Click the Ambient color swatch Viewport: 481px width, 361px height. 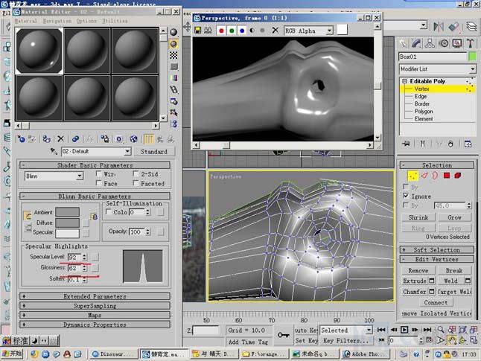pos(68,212)
